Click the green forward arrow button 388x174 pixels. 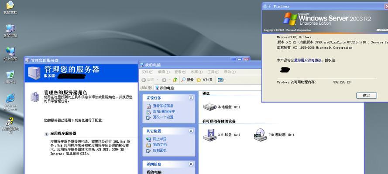pos(164,80)
